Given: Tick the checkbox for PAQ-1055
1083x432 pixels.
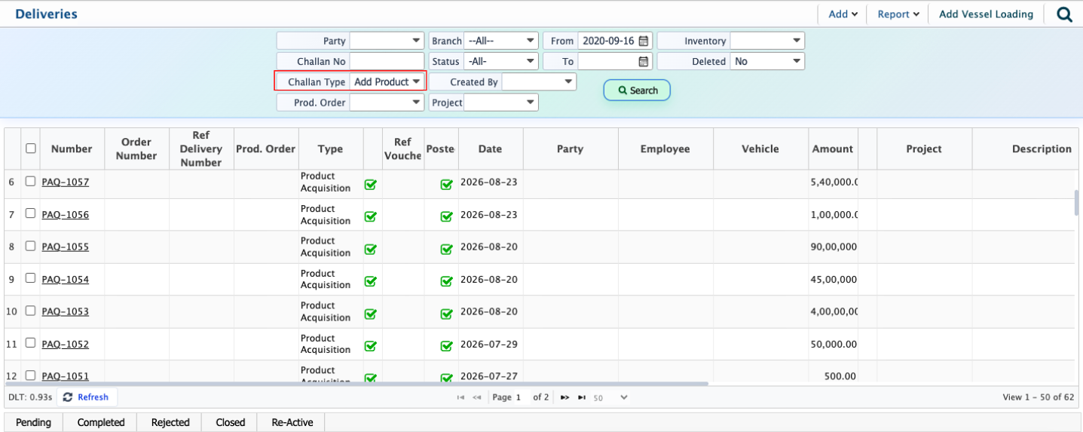Looking at the screenshot, I should coord(31,246).
